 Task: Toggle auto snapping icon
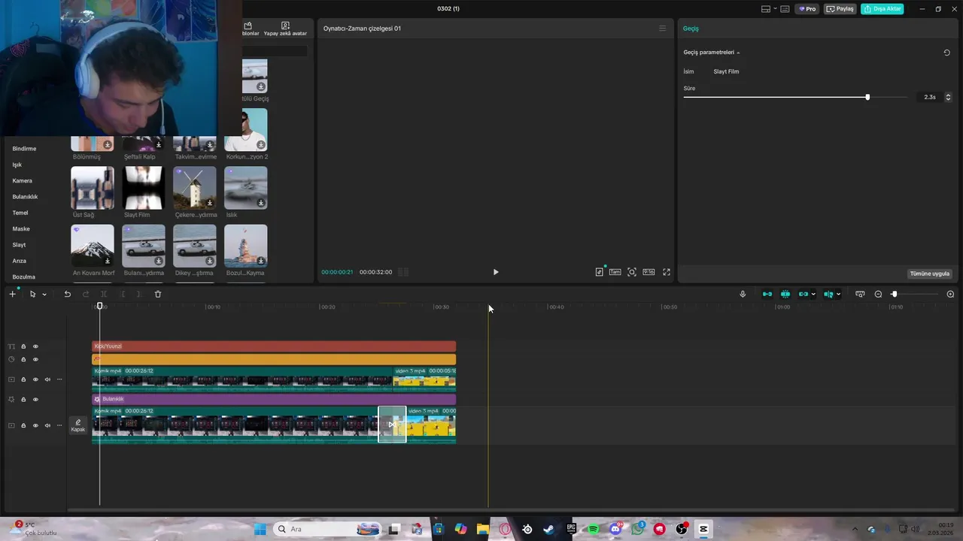[785, 294]
